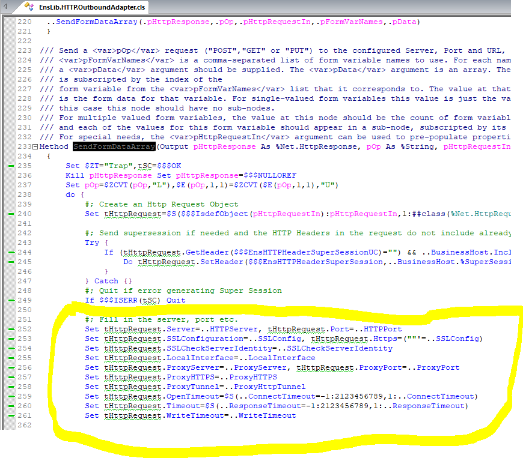Click the green marker at line 252
The height and width of the screenshot is (458, 523).
(11, 329)
